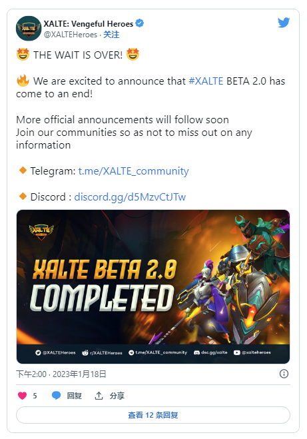Like the tweet with the heart icon
The height and width of the screenshot is (439, 307).
click(x=23, y=396)
